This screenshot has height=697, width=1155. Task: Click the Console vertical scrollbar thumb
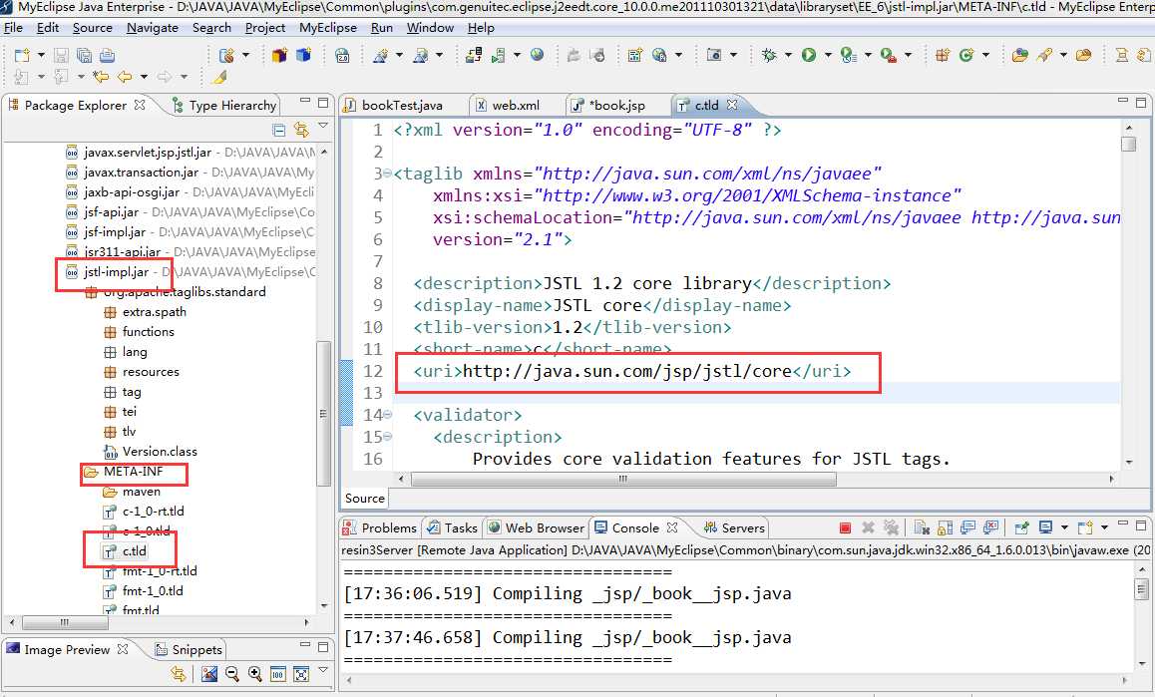pos(1142,589)
